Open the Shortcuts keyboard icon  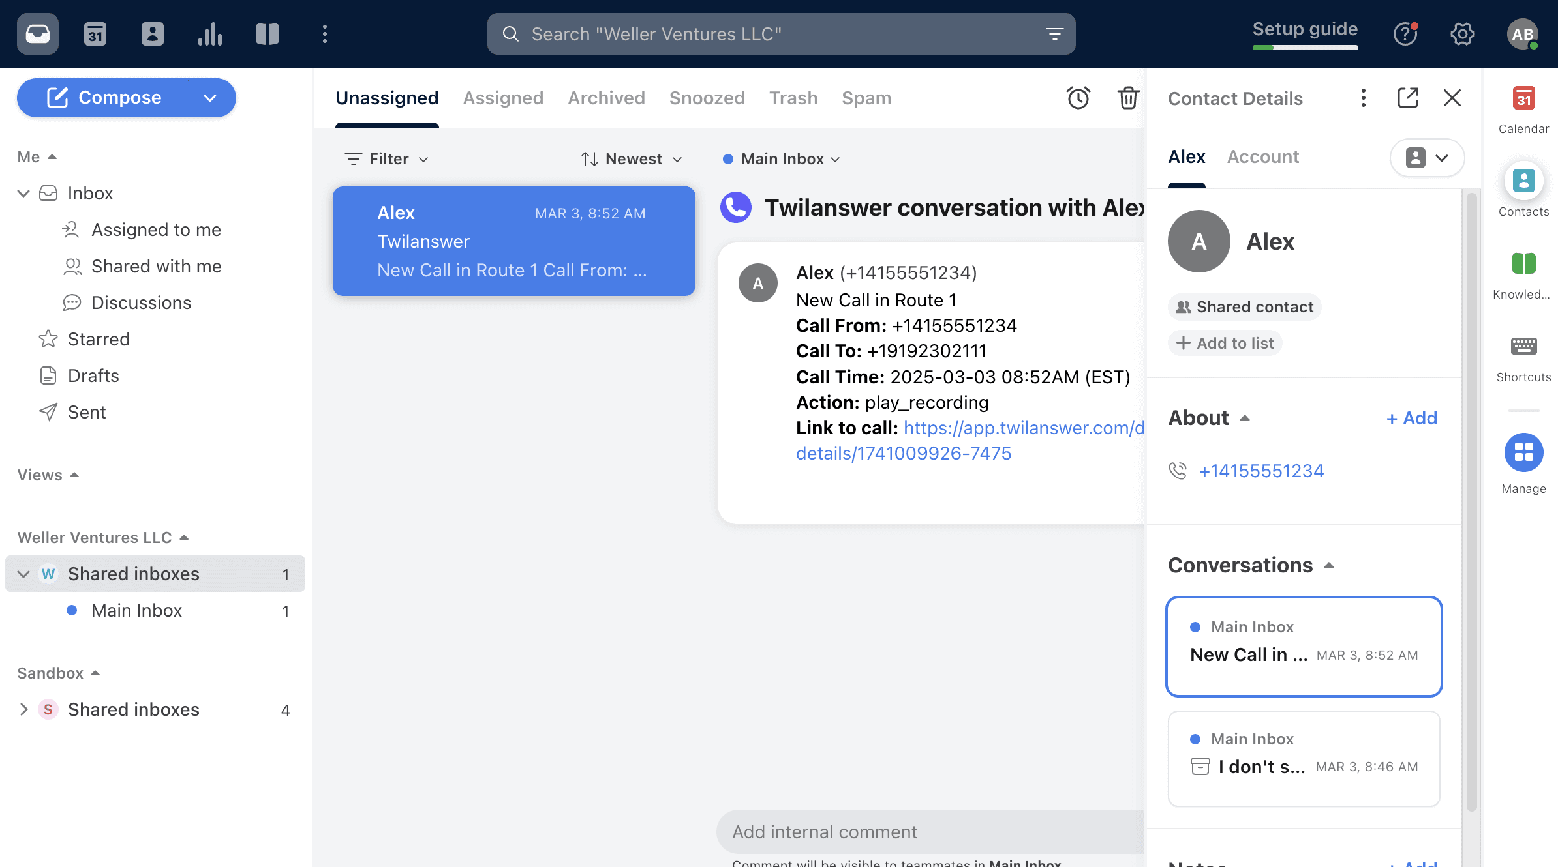[x=1523, y=347]
